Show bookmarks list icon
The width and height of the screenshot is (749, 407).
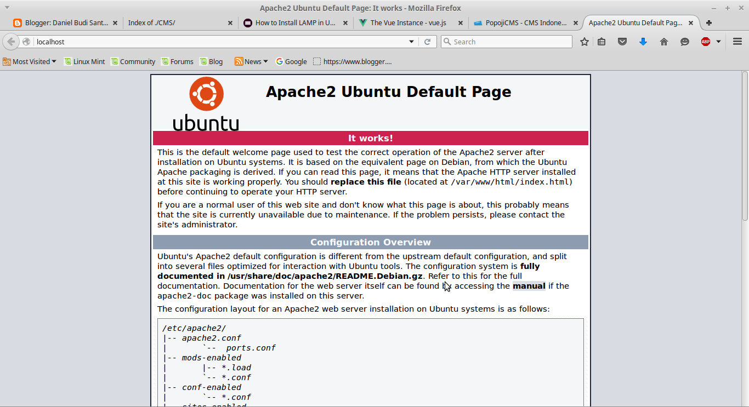602,42
